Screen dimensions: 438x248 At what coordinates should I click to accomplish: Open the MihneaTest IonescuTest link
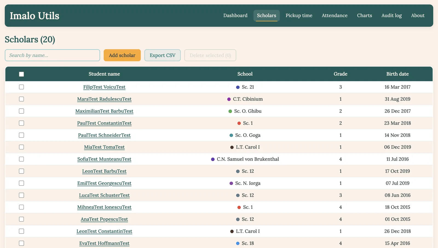104,207
